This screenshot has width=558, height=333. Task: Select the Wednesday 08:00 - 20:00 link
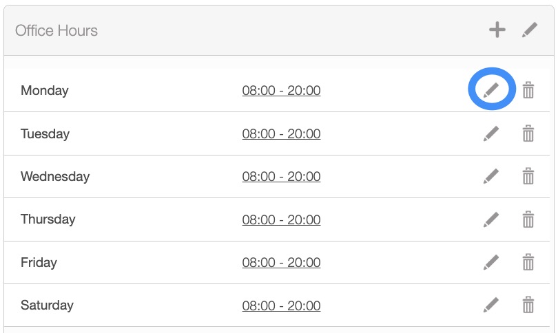click(281, 177)
